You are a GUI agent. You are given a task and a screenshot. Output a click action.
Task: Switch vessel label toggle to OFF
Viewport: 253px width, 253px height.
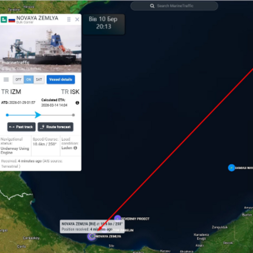[19, 79]
